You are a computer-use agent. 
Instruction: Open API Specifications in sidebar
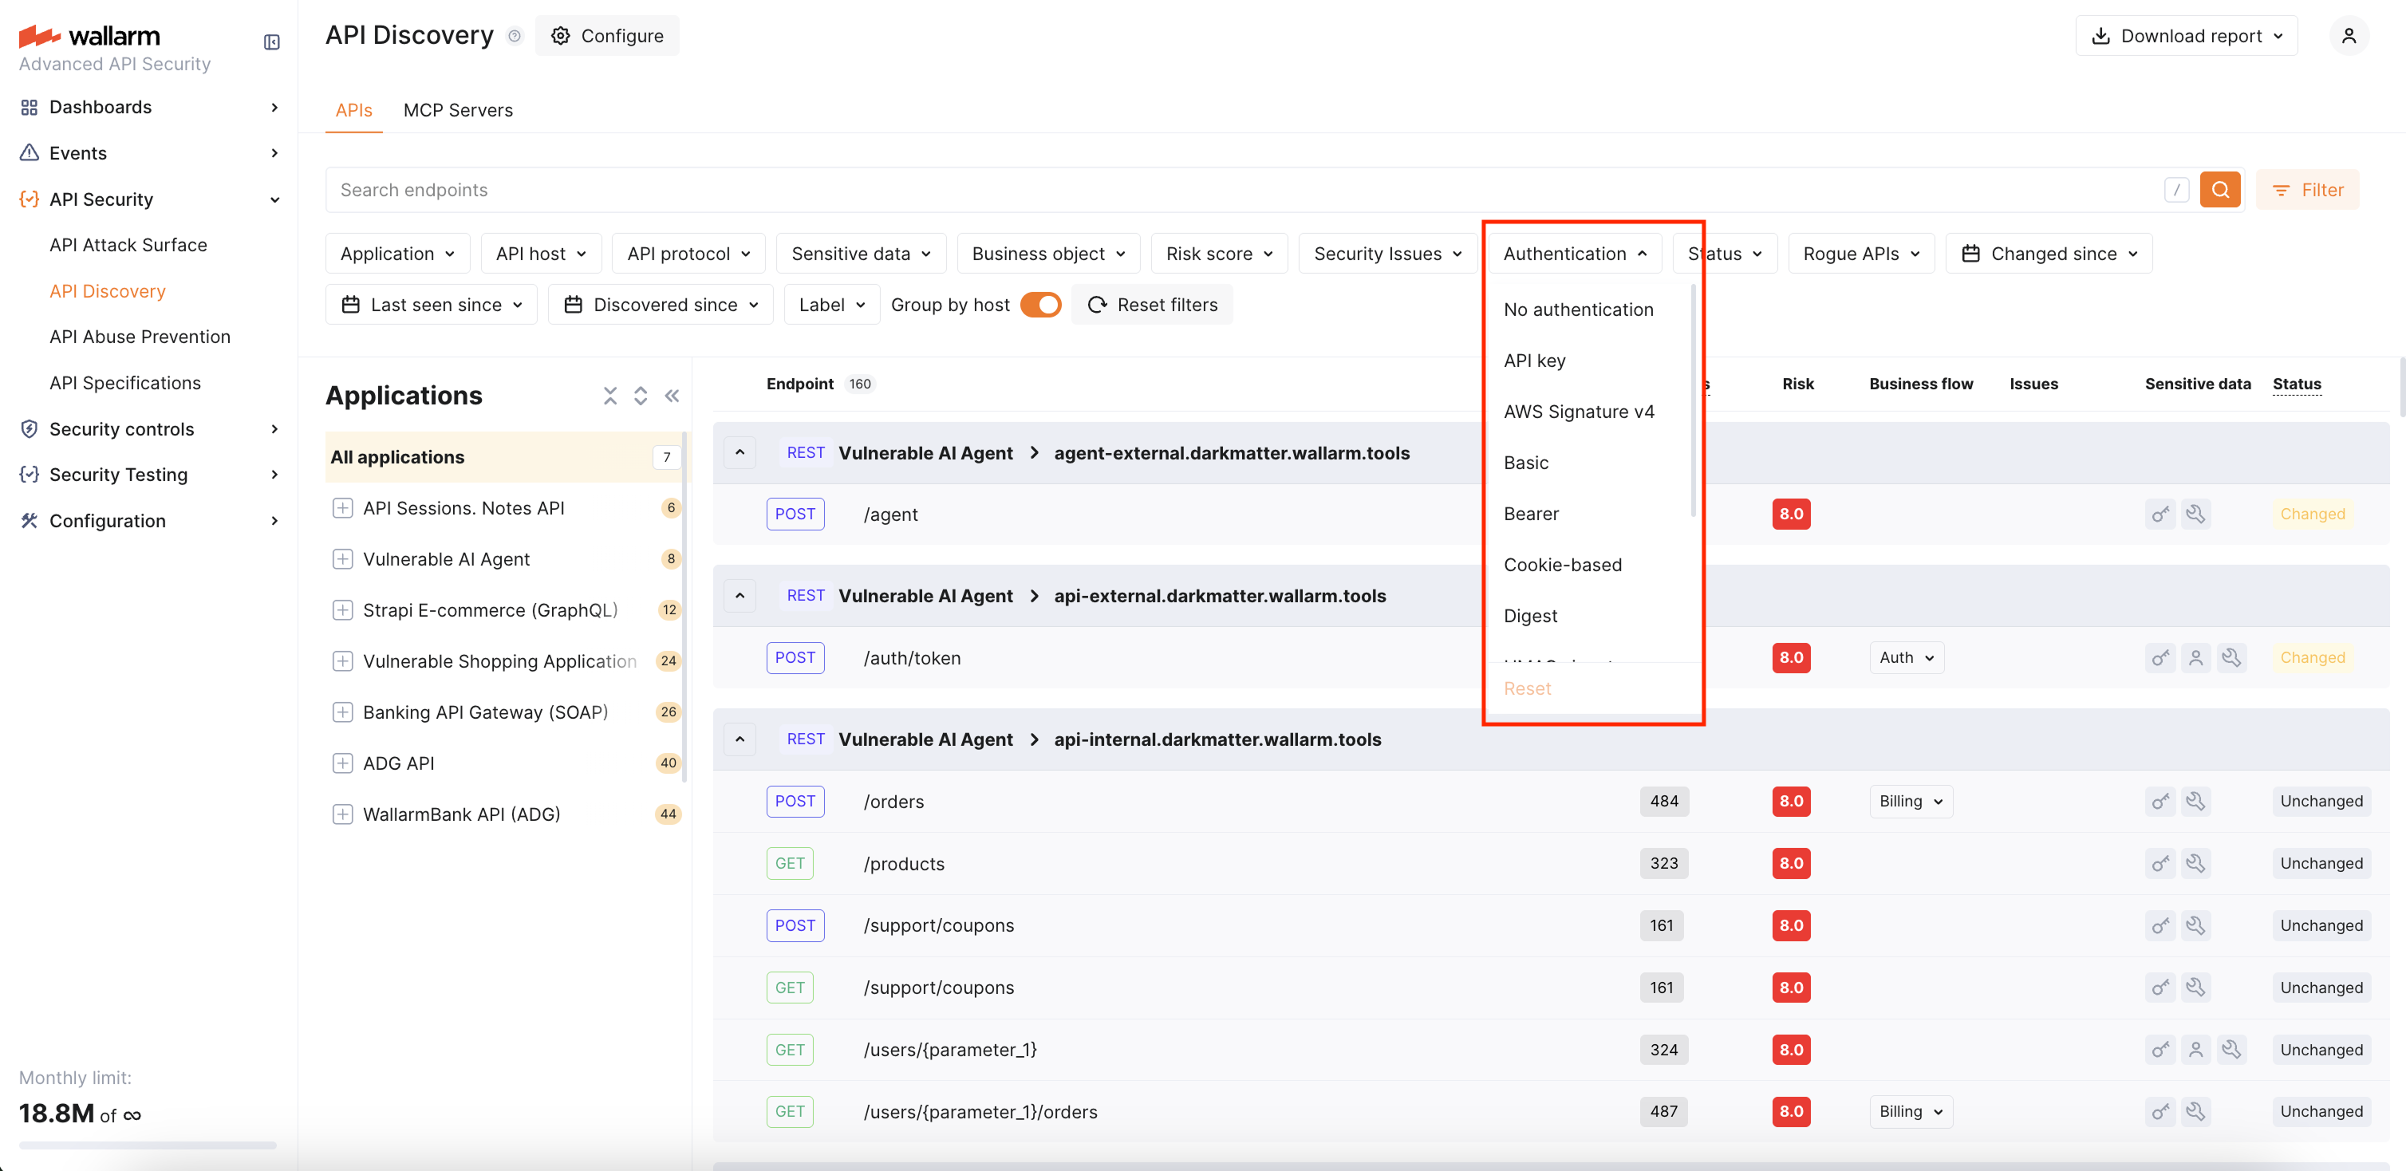(125, 383)
